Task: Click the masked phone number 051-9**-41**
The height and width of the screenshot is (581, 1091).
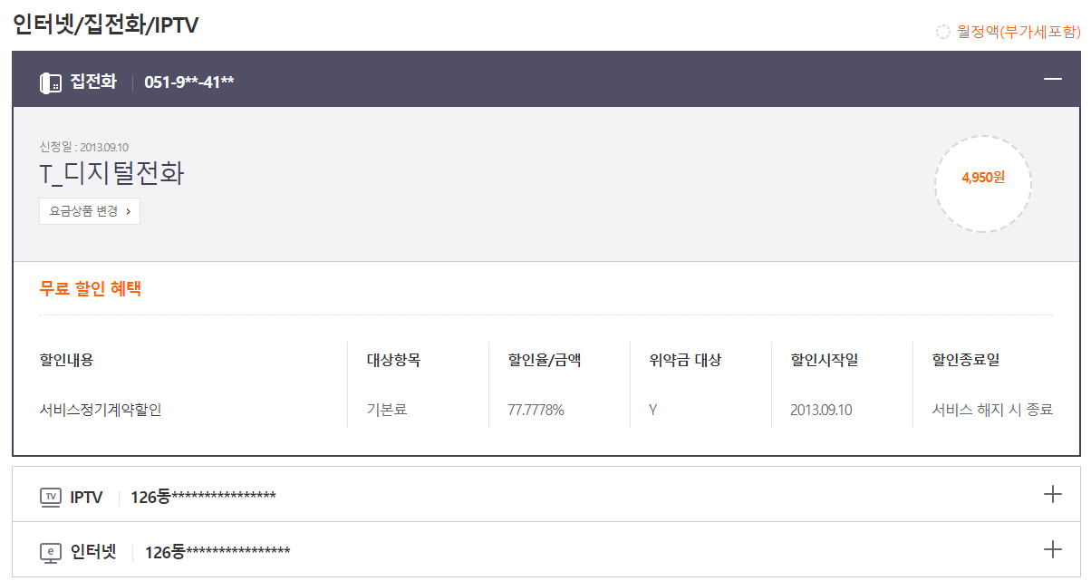Action: point(189,82)
